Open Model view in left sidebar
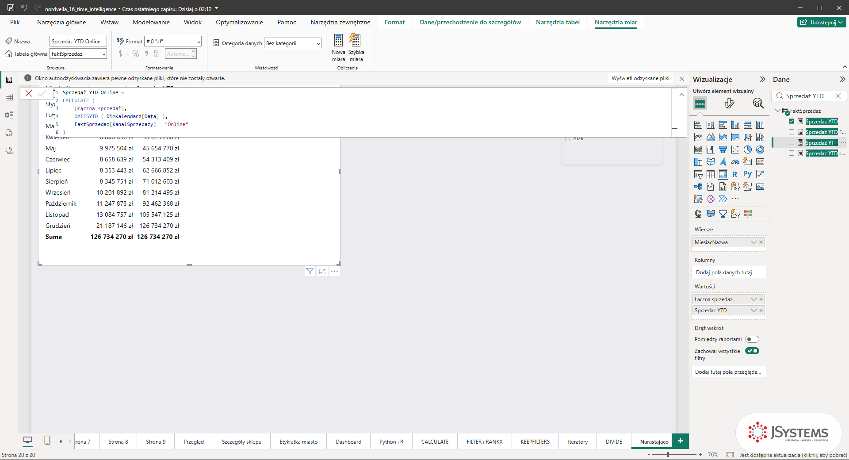 pos(9,115)
